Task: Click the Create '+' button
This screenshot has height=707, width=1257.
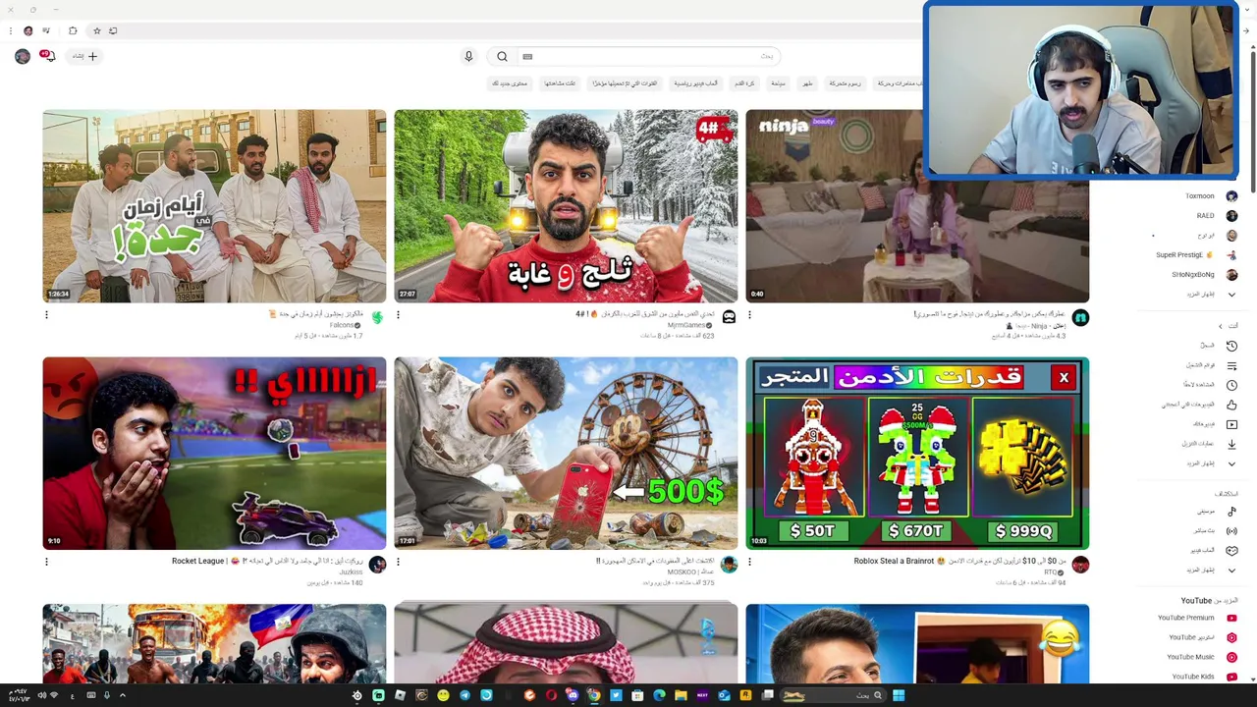Action: (x=85, y=56)
